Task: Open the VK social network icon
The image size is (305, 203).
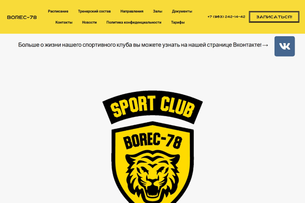Action: [x=285, y=46]
